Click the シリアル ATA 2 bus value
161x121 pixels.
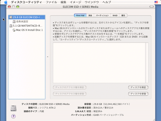(x=47, y=108)
